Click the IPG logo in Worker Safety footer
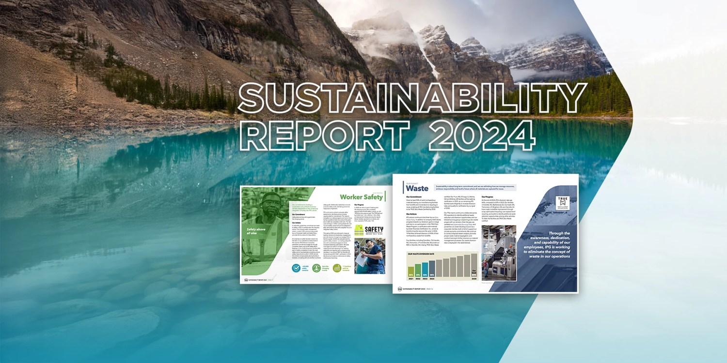 [x=246, y=280]
